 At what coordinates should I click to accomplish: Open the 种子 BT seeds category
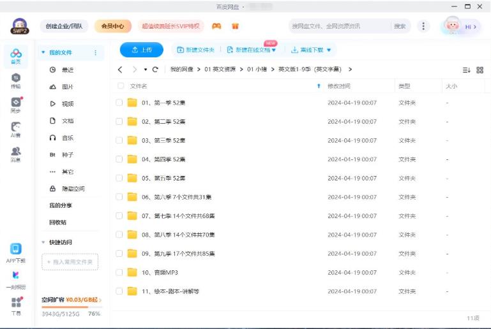tap(61, 154)
